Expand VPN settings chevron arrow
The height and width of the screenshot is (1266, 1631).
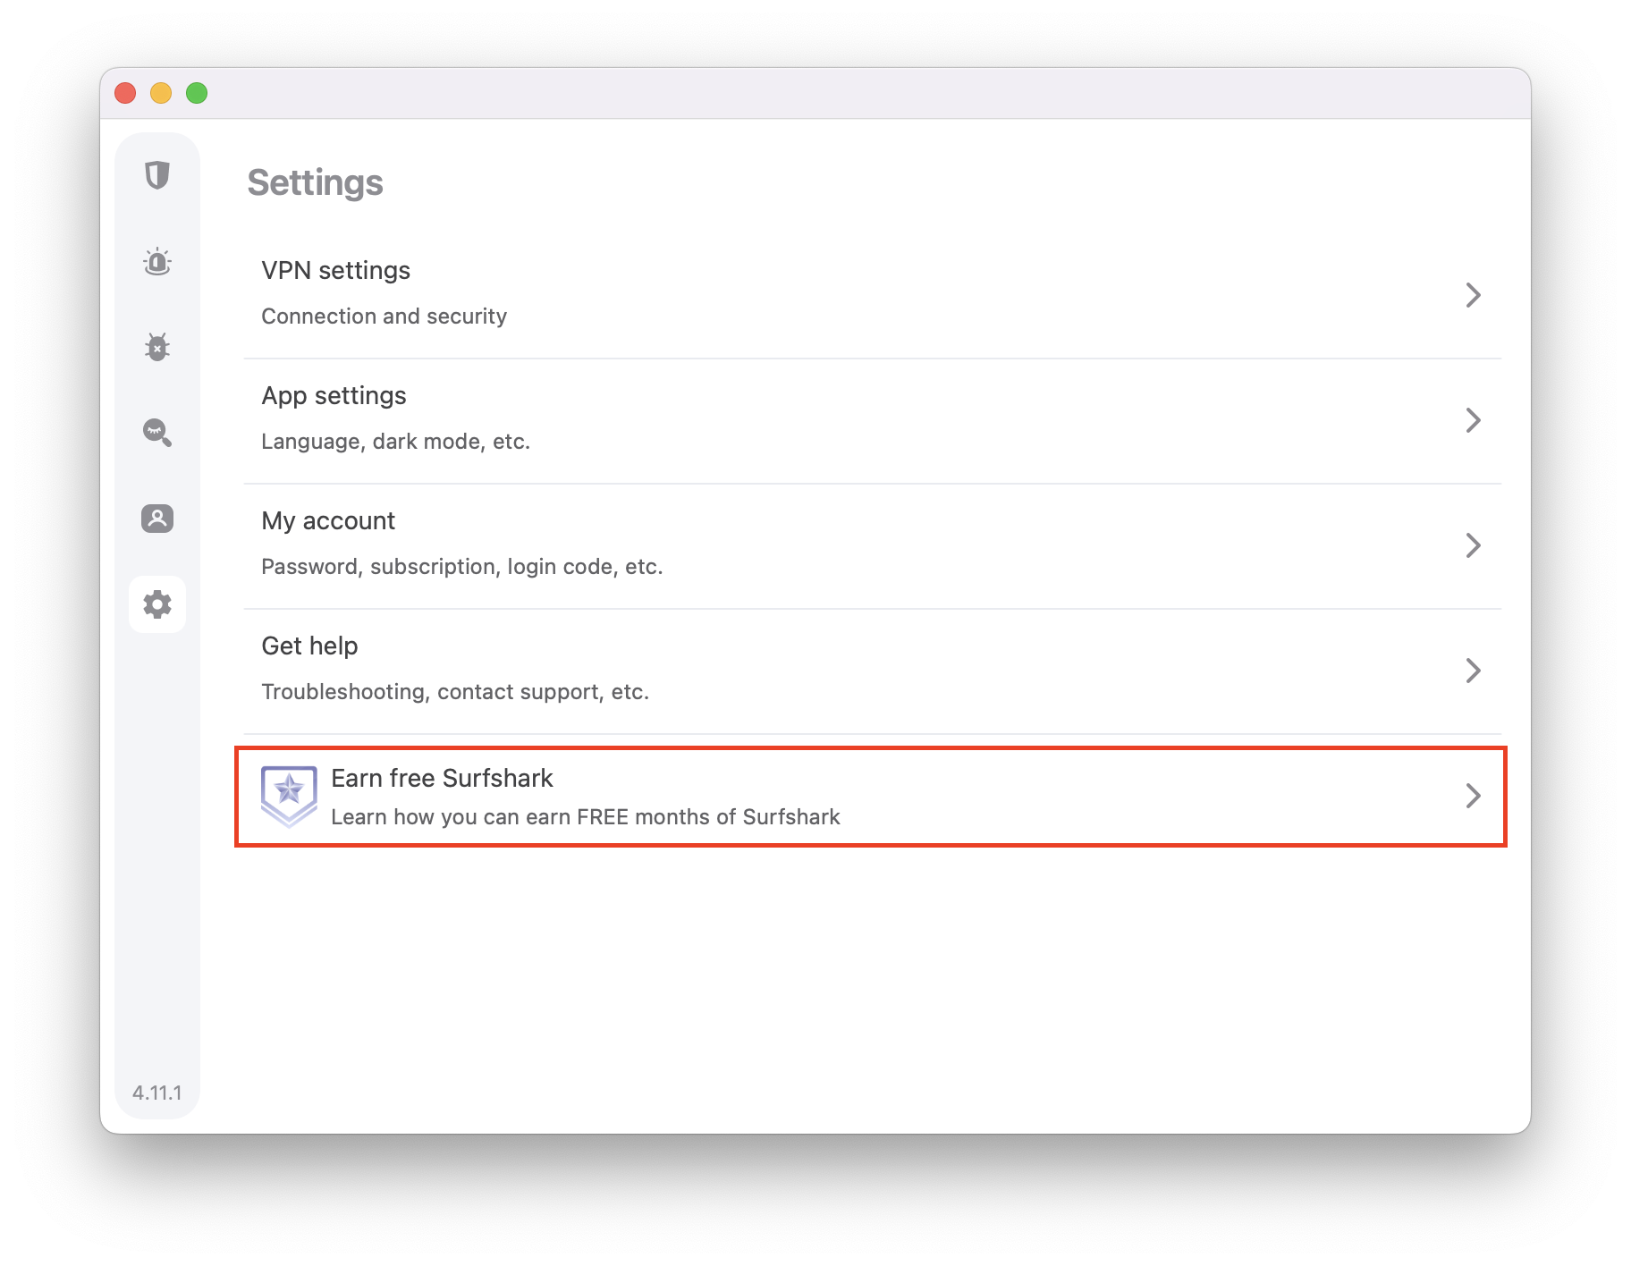[x=1474, y=295]
